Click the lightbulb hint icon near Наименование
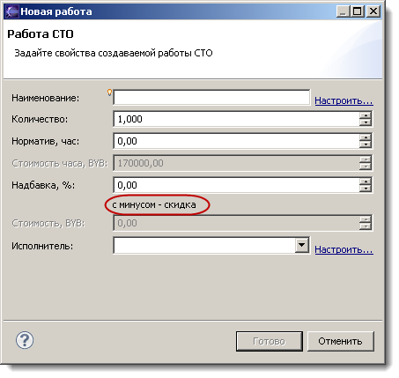 [x=109, y=93]
